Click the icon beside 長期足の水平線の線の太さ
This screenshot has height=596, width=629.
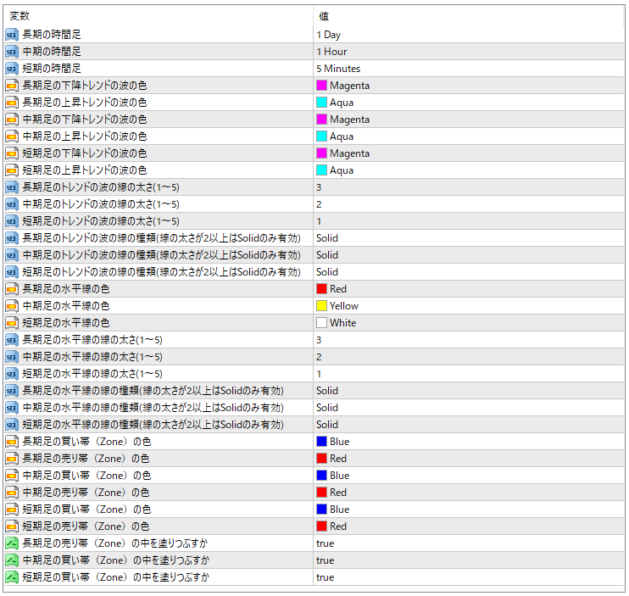(x=12, y=340)
